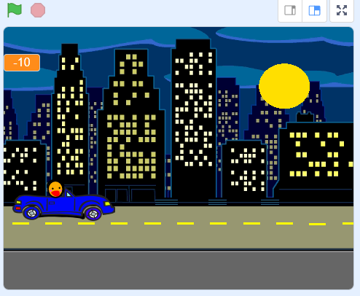Click the tallest skyscraper's flat roof
360x296 pixels.
pos(193,44)
